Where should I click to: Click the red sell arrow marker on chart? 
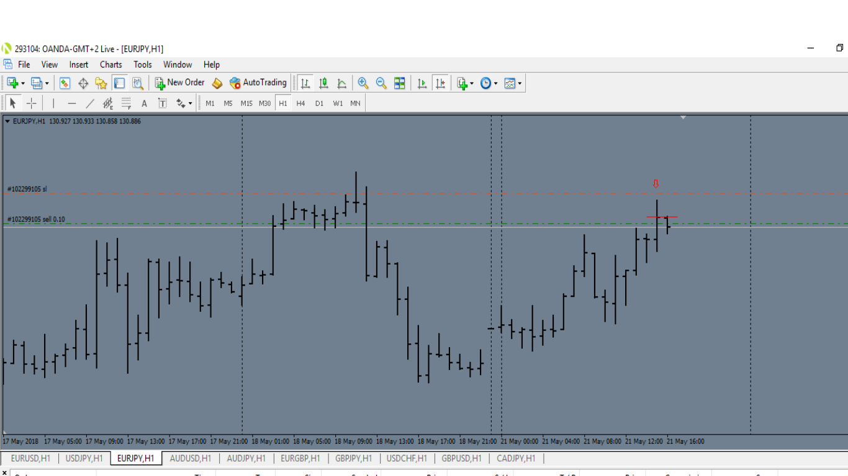pyautogui.click(x=656, y=183)
